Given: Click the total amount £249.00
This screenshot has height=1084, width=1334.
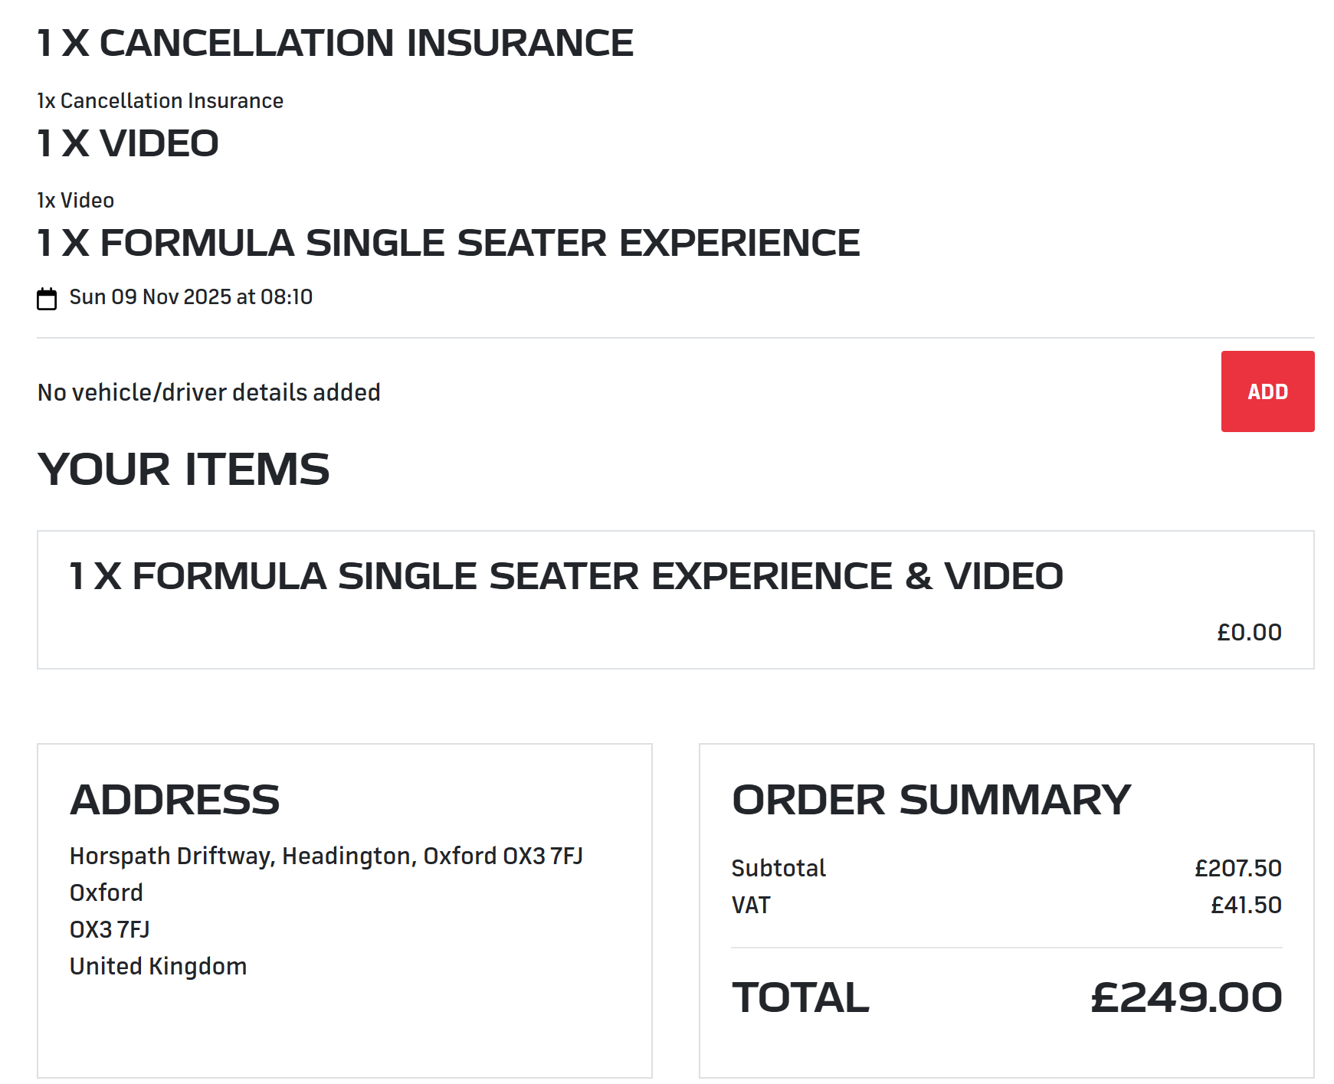Looking at the screenshot, I should pyautogui.click(x=1185, y=997).
